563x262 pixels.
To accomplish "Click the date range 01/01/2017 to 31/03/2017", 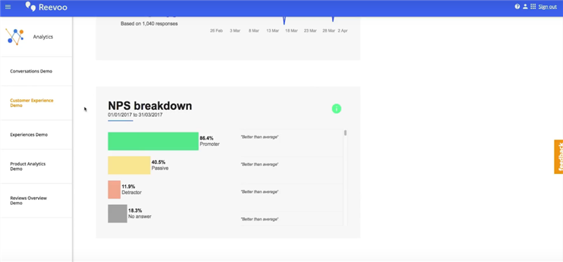I will click(x=135, y=115).
